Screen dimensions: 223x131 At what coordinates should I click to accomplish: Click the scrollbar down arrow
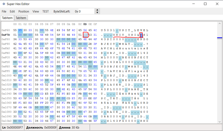[x=219, y=122]
